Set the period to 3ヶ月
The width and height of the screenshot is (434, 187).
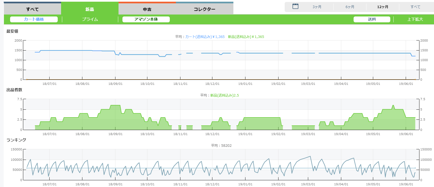[317, 7]
